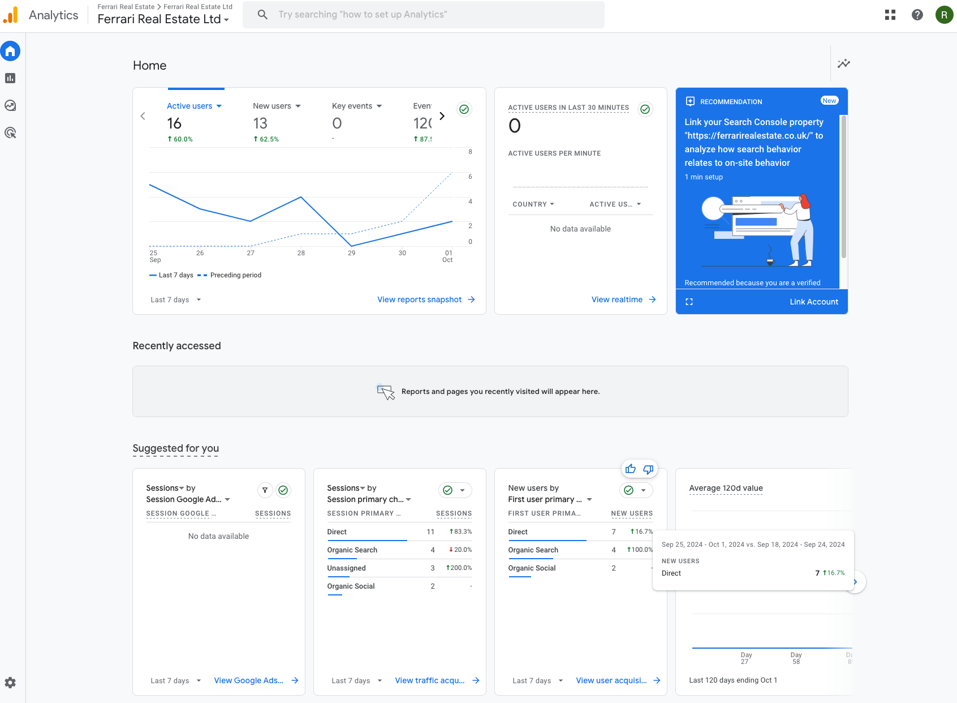This screenshot has width=957, height=703.
Task: Open the Ferrari Real Estate Ltd property selector
Action: click(x=163, y=19)
